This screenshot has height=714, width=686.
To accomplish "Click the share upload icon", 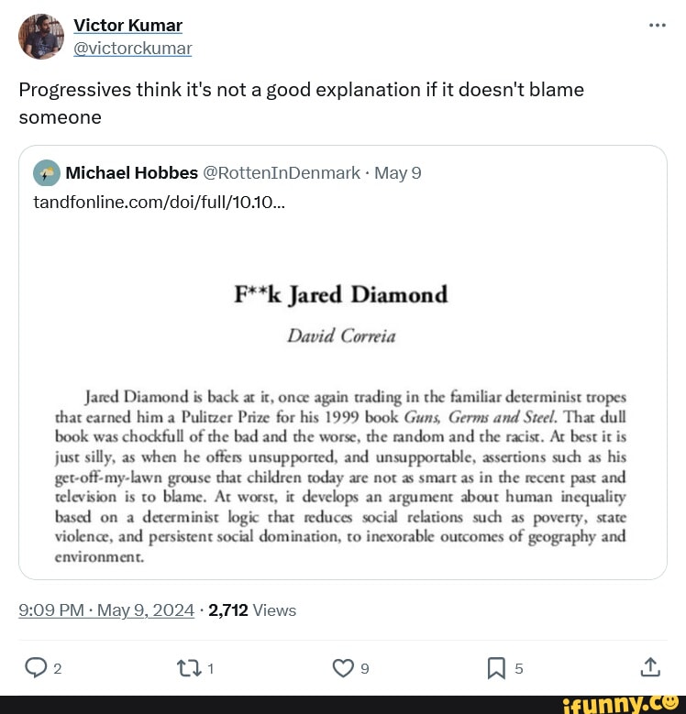I will pos(649,668).
